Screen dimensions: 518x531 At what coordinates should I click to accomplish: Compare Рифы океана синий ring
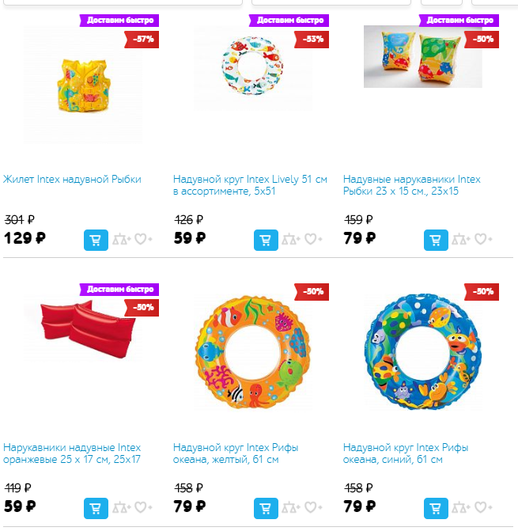coord(461,507)
